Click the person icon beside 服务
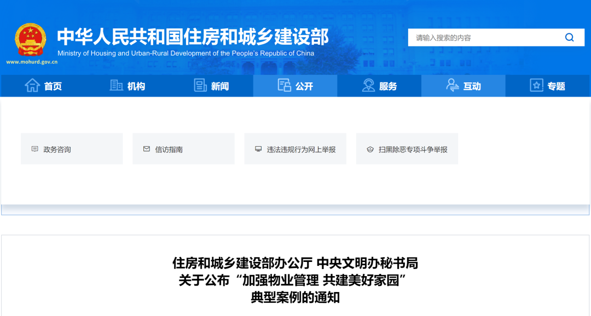This screenshot has width=591, height=316. pos(368,85)
